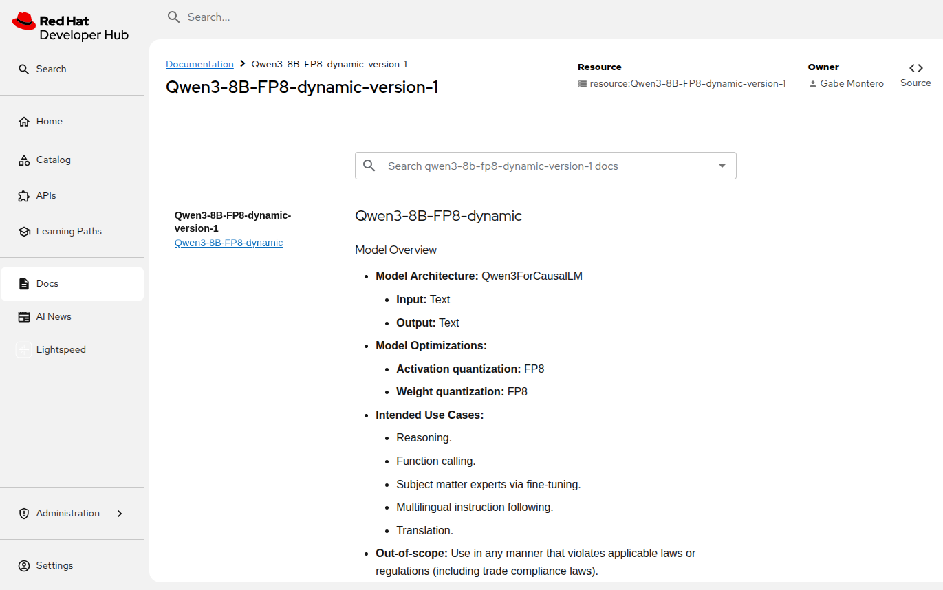Open Lightspeed from its sidebar icon

pyautogui.click(x=24, y=350)
